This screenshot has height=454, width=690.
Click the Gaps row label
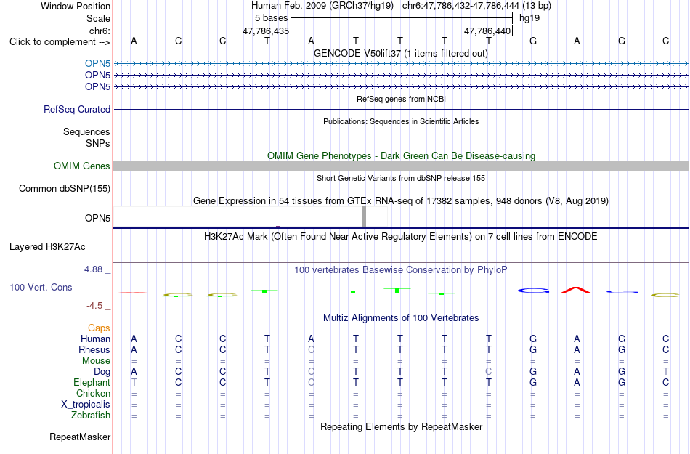point(99,328)
